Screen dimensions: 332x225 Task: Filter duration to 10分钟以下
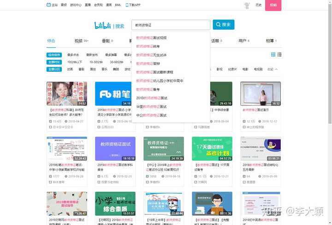coord(75,62)
